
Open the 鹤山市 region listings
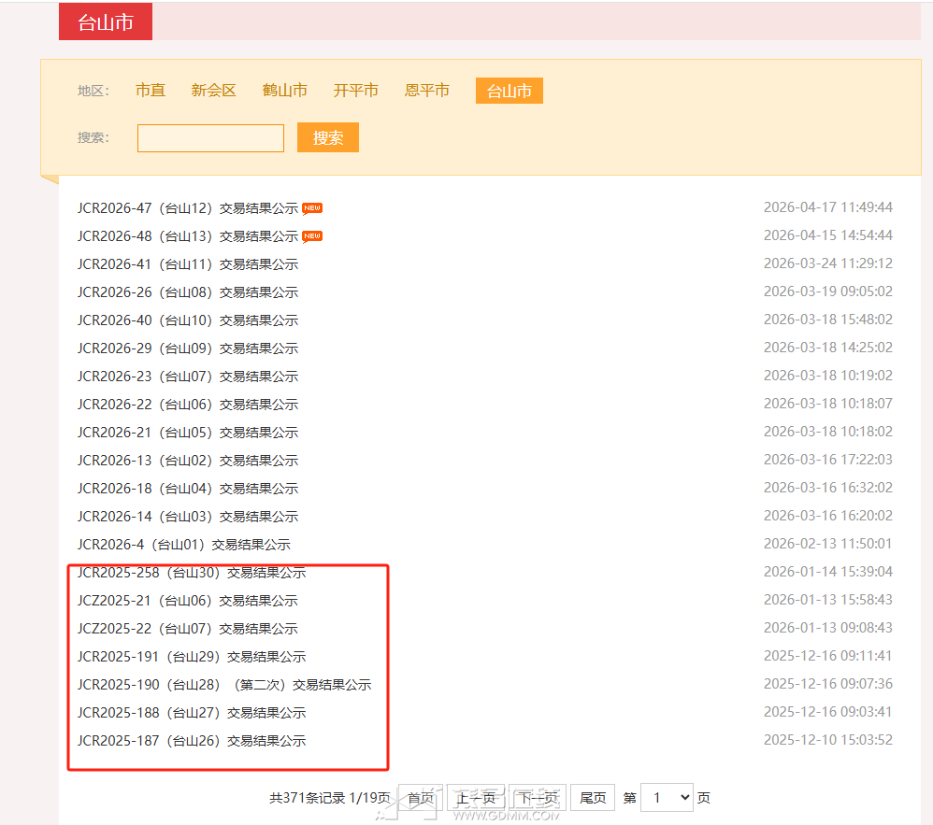coord(284,90)
